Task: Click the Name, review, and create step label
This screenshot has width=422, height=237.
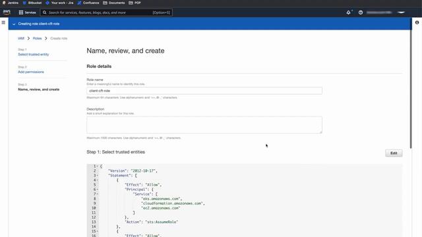Action: click(x=39, y=90)
